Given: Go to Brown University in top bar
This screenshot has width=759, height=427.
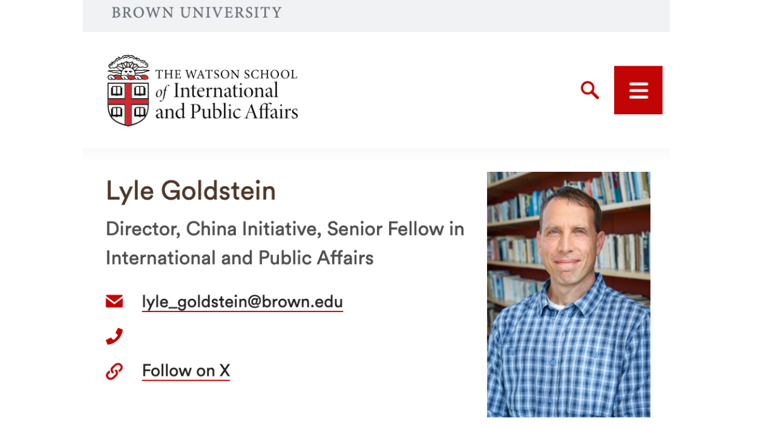Looking at the screenshot, I should click(x=196, y=13).
